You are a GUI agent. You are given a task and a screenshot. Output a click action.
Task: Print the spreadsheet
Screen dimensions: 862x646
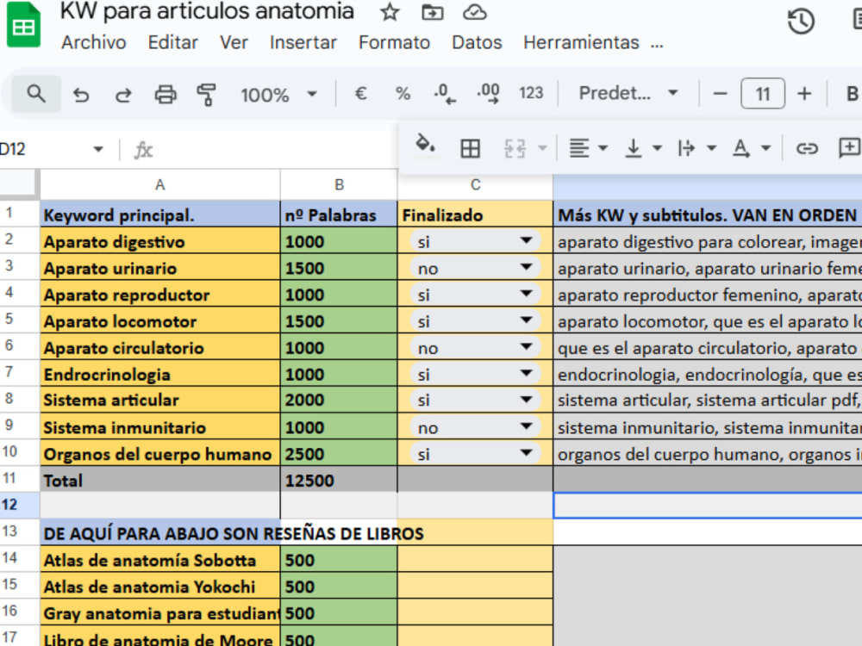pyautogui.click(x=166, y=95)
